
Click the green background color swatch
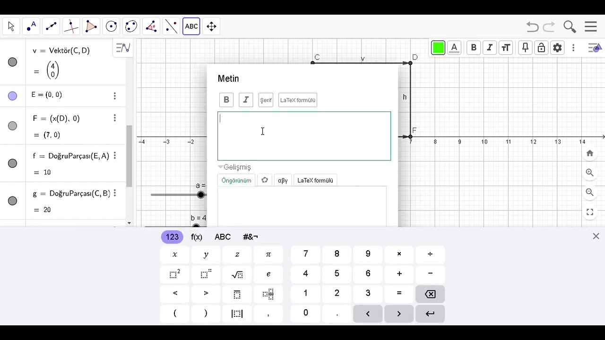point(438,48)
